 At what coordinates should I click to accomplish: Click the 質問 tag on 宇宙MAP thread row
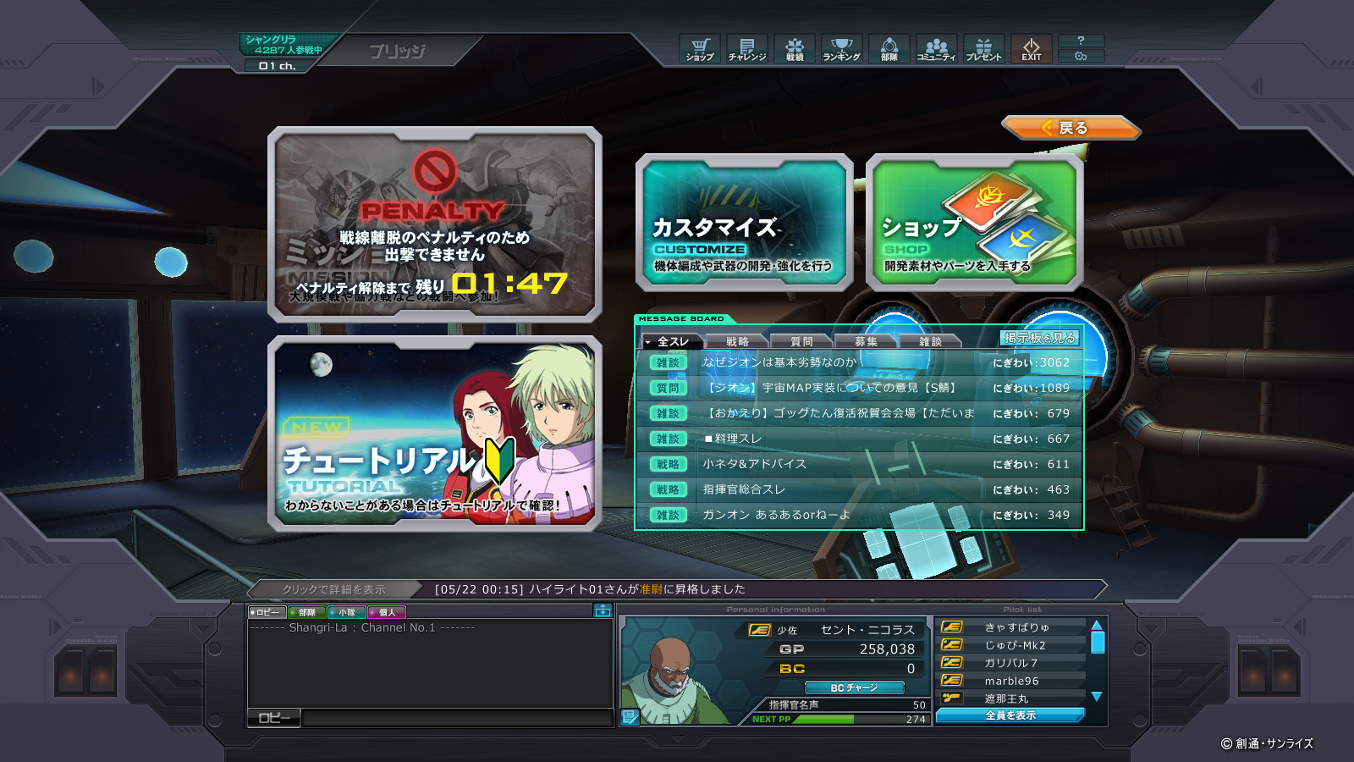click(668, 388)
